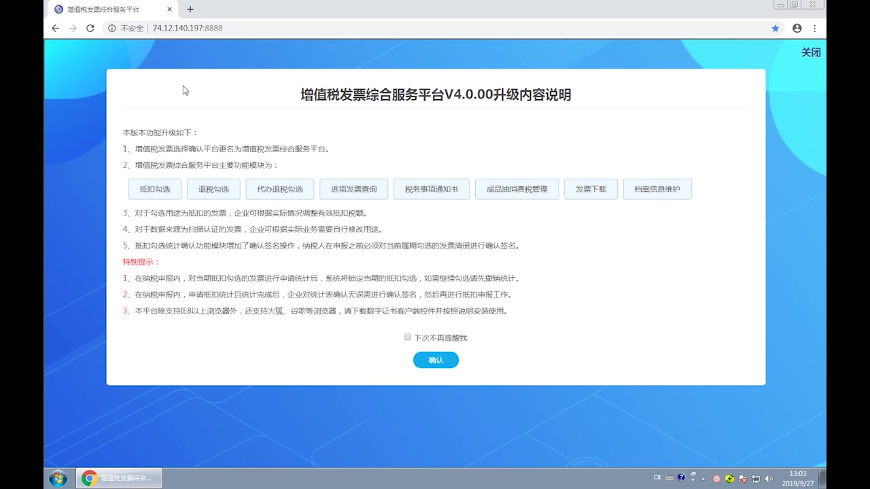Click the CH input language indicator
This screenshot has height=489, width=870.
click(x=657, y=477)
